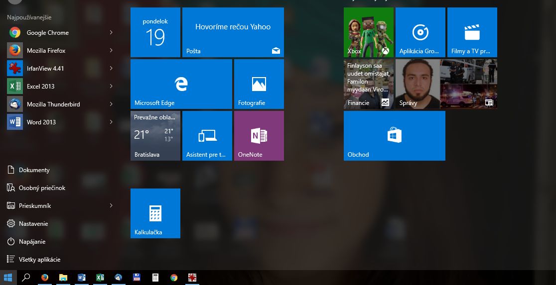Open IrfanView 4.41 from most used list
This screenshot has width=556, height=285.
60,68
